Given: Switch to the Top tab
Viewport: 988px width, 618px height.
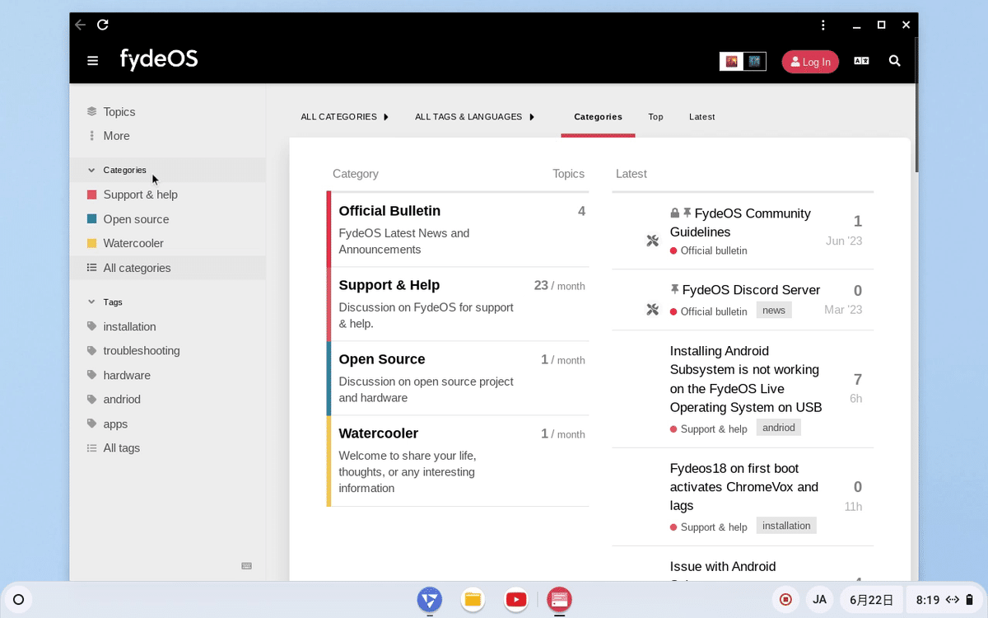Looking at the screenshot, I should 655,116.
